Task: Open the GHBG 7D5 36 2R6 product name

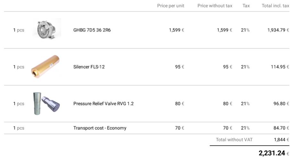Action: coord(92,30)
